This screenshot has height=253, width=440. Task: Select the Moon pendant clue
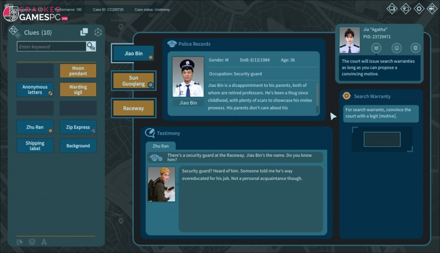78,70
